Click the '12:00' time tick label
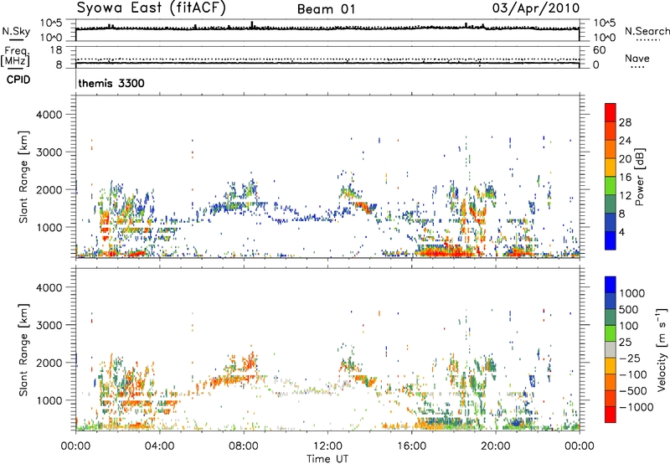Viewport: 670px width, 464px height. click(x=327, y=446)
